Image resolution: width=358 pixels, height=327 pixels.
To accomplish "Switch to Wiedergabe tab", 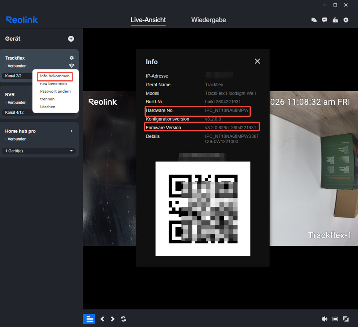I will tap(209, 20).
